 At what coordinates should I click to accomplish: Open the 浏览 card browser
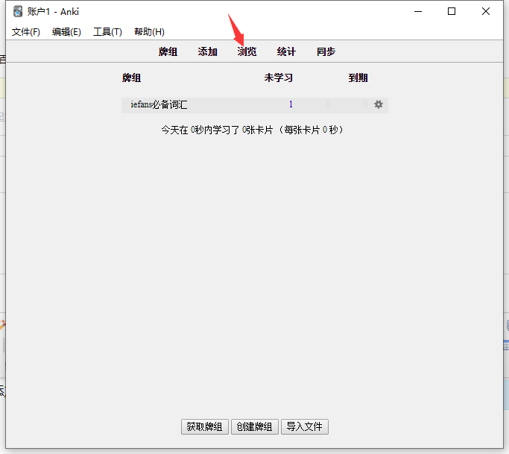point(247,52)
